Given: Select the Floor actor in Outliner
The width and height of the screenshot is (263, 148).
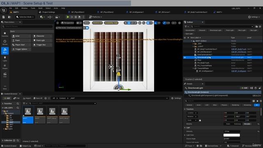Looking at the screenshot, I should pyautogui.click(x=199, y=60).
